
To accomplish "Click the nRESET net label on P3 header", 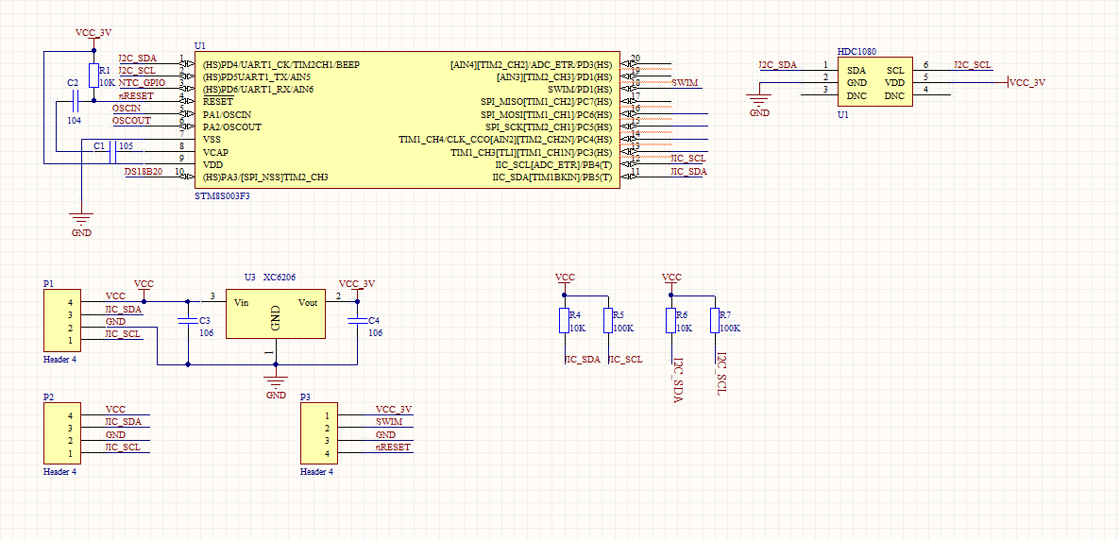I will click(393, 447).
